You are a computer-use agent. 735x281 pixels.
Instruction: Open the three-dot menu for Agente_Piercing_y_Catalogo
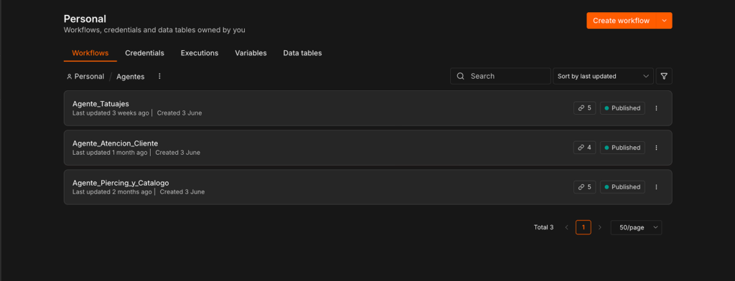click(x=656, y=187)
